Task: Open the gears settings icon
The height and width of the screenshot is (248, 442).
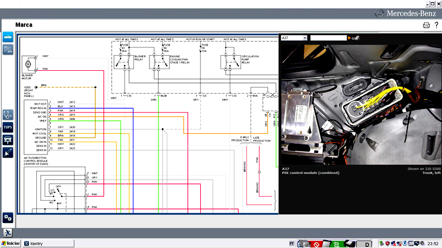Action: point(8,217)
